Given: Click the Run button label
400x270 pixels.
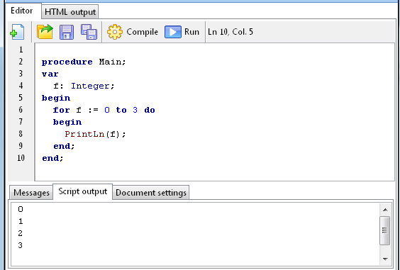Looking at the screenshot, I should click(191, 32).
